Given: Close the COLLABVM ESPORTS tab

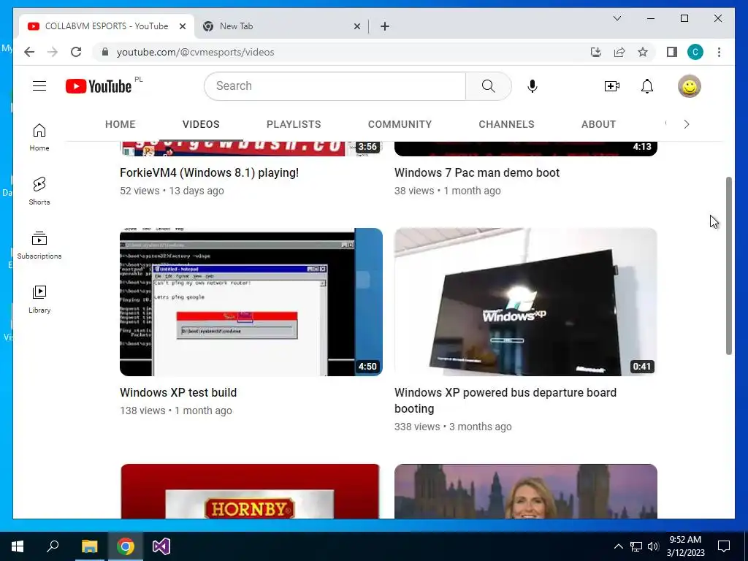Looking at the screenshot, I should point(182,26).
